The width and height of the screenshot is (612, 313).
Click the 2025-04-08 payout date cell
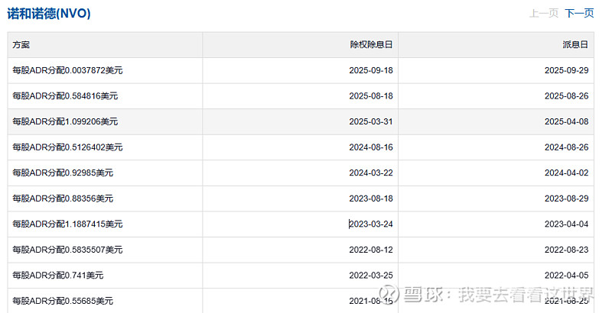tap(566, 121)
